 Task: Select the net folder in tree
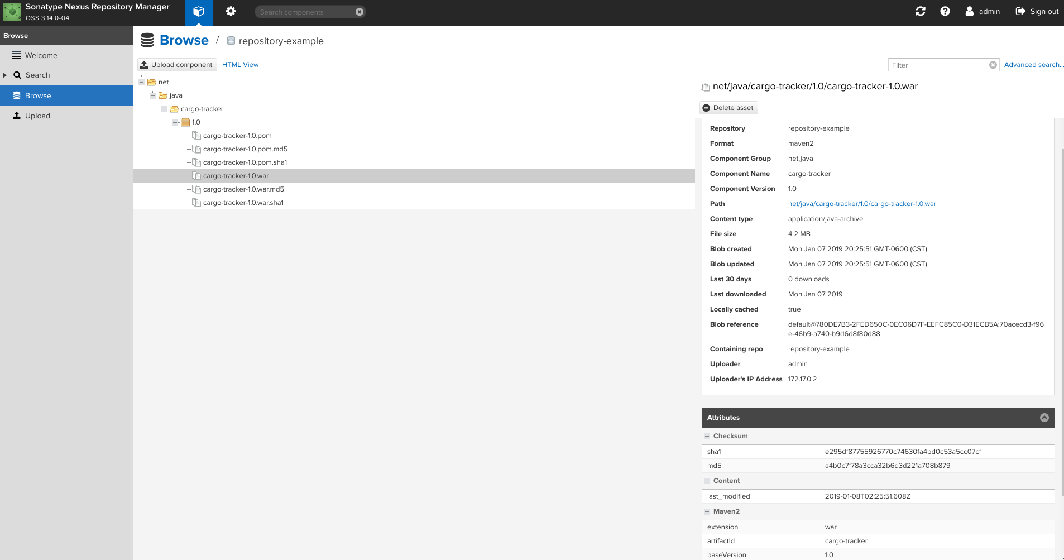pos(163,82)
